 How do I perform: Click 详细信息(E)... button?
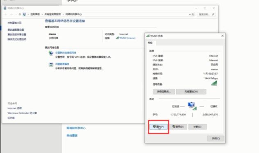pyautogui.click(x=164, y=92)
